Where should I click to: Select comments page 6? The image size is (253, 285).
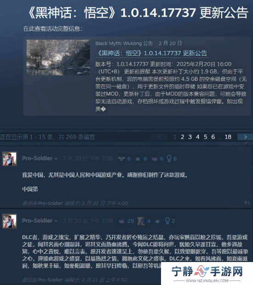click(213, 137)
